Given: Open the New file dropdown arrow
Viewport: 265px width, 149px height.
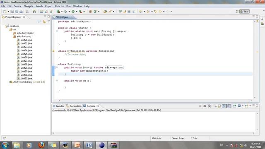Looking at the screenshot, I should 8,12.
